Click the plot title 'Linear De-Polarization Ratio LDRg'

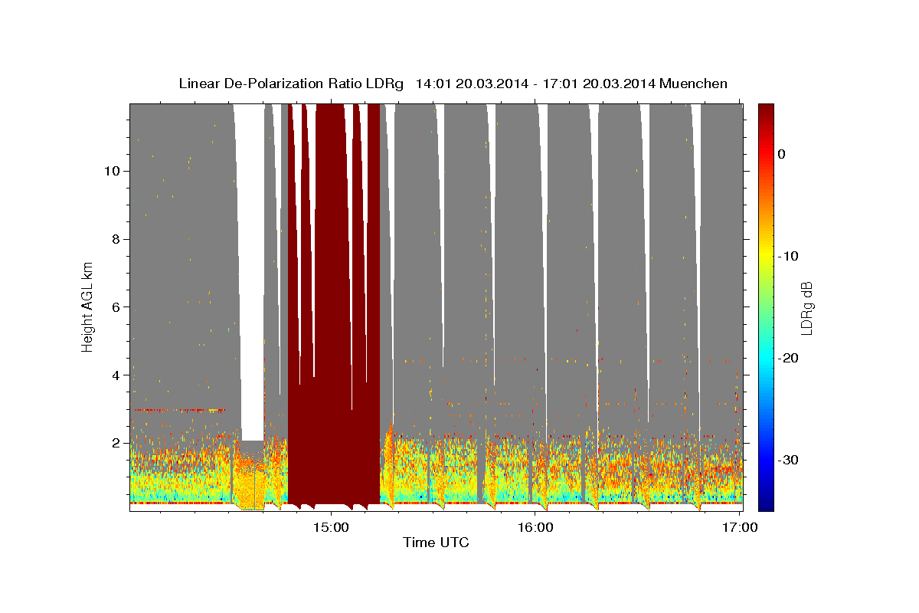point(290,84)
